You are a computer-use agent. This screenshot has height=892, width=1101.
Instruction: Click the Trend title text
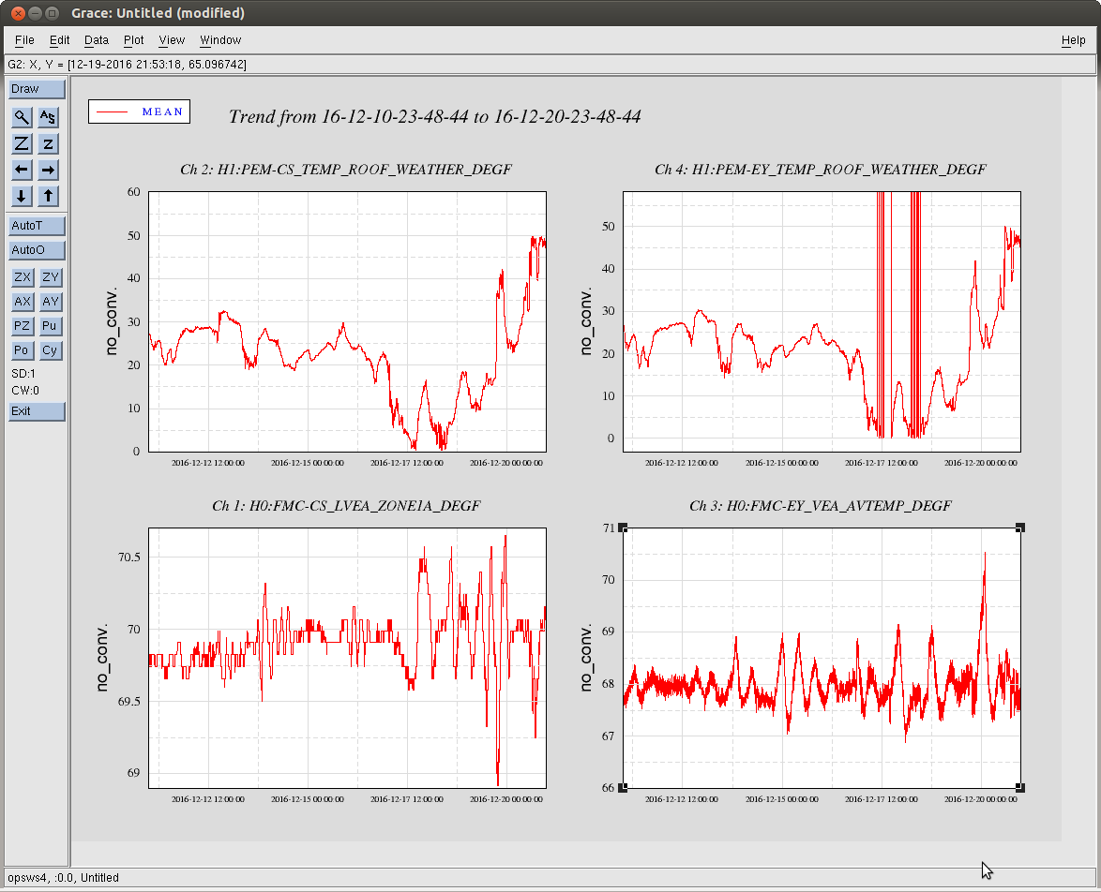434,116
